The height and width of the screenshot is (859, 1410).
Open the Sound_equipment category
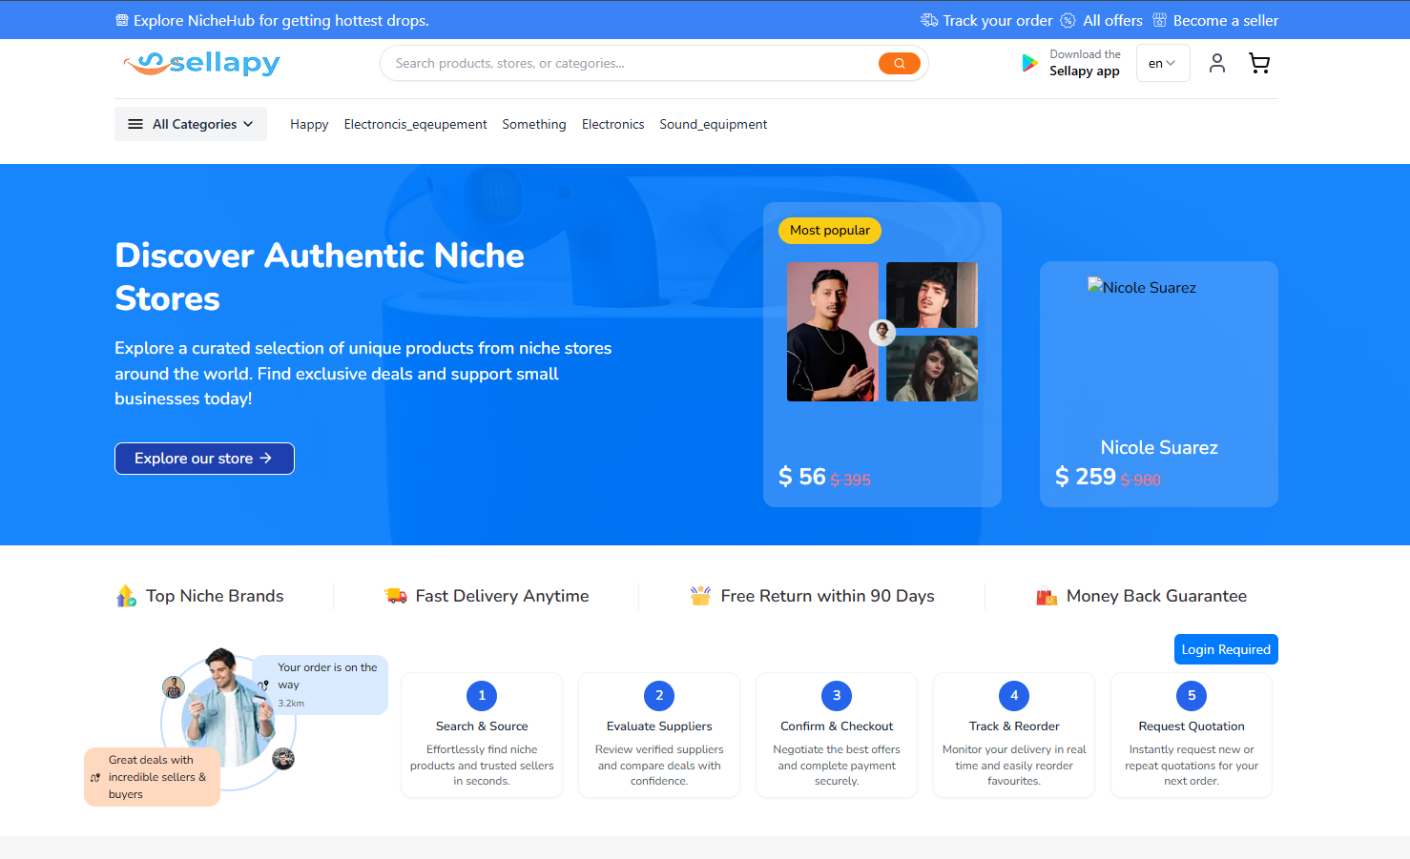[713, 124]
